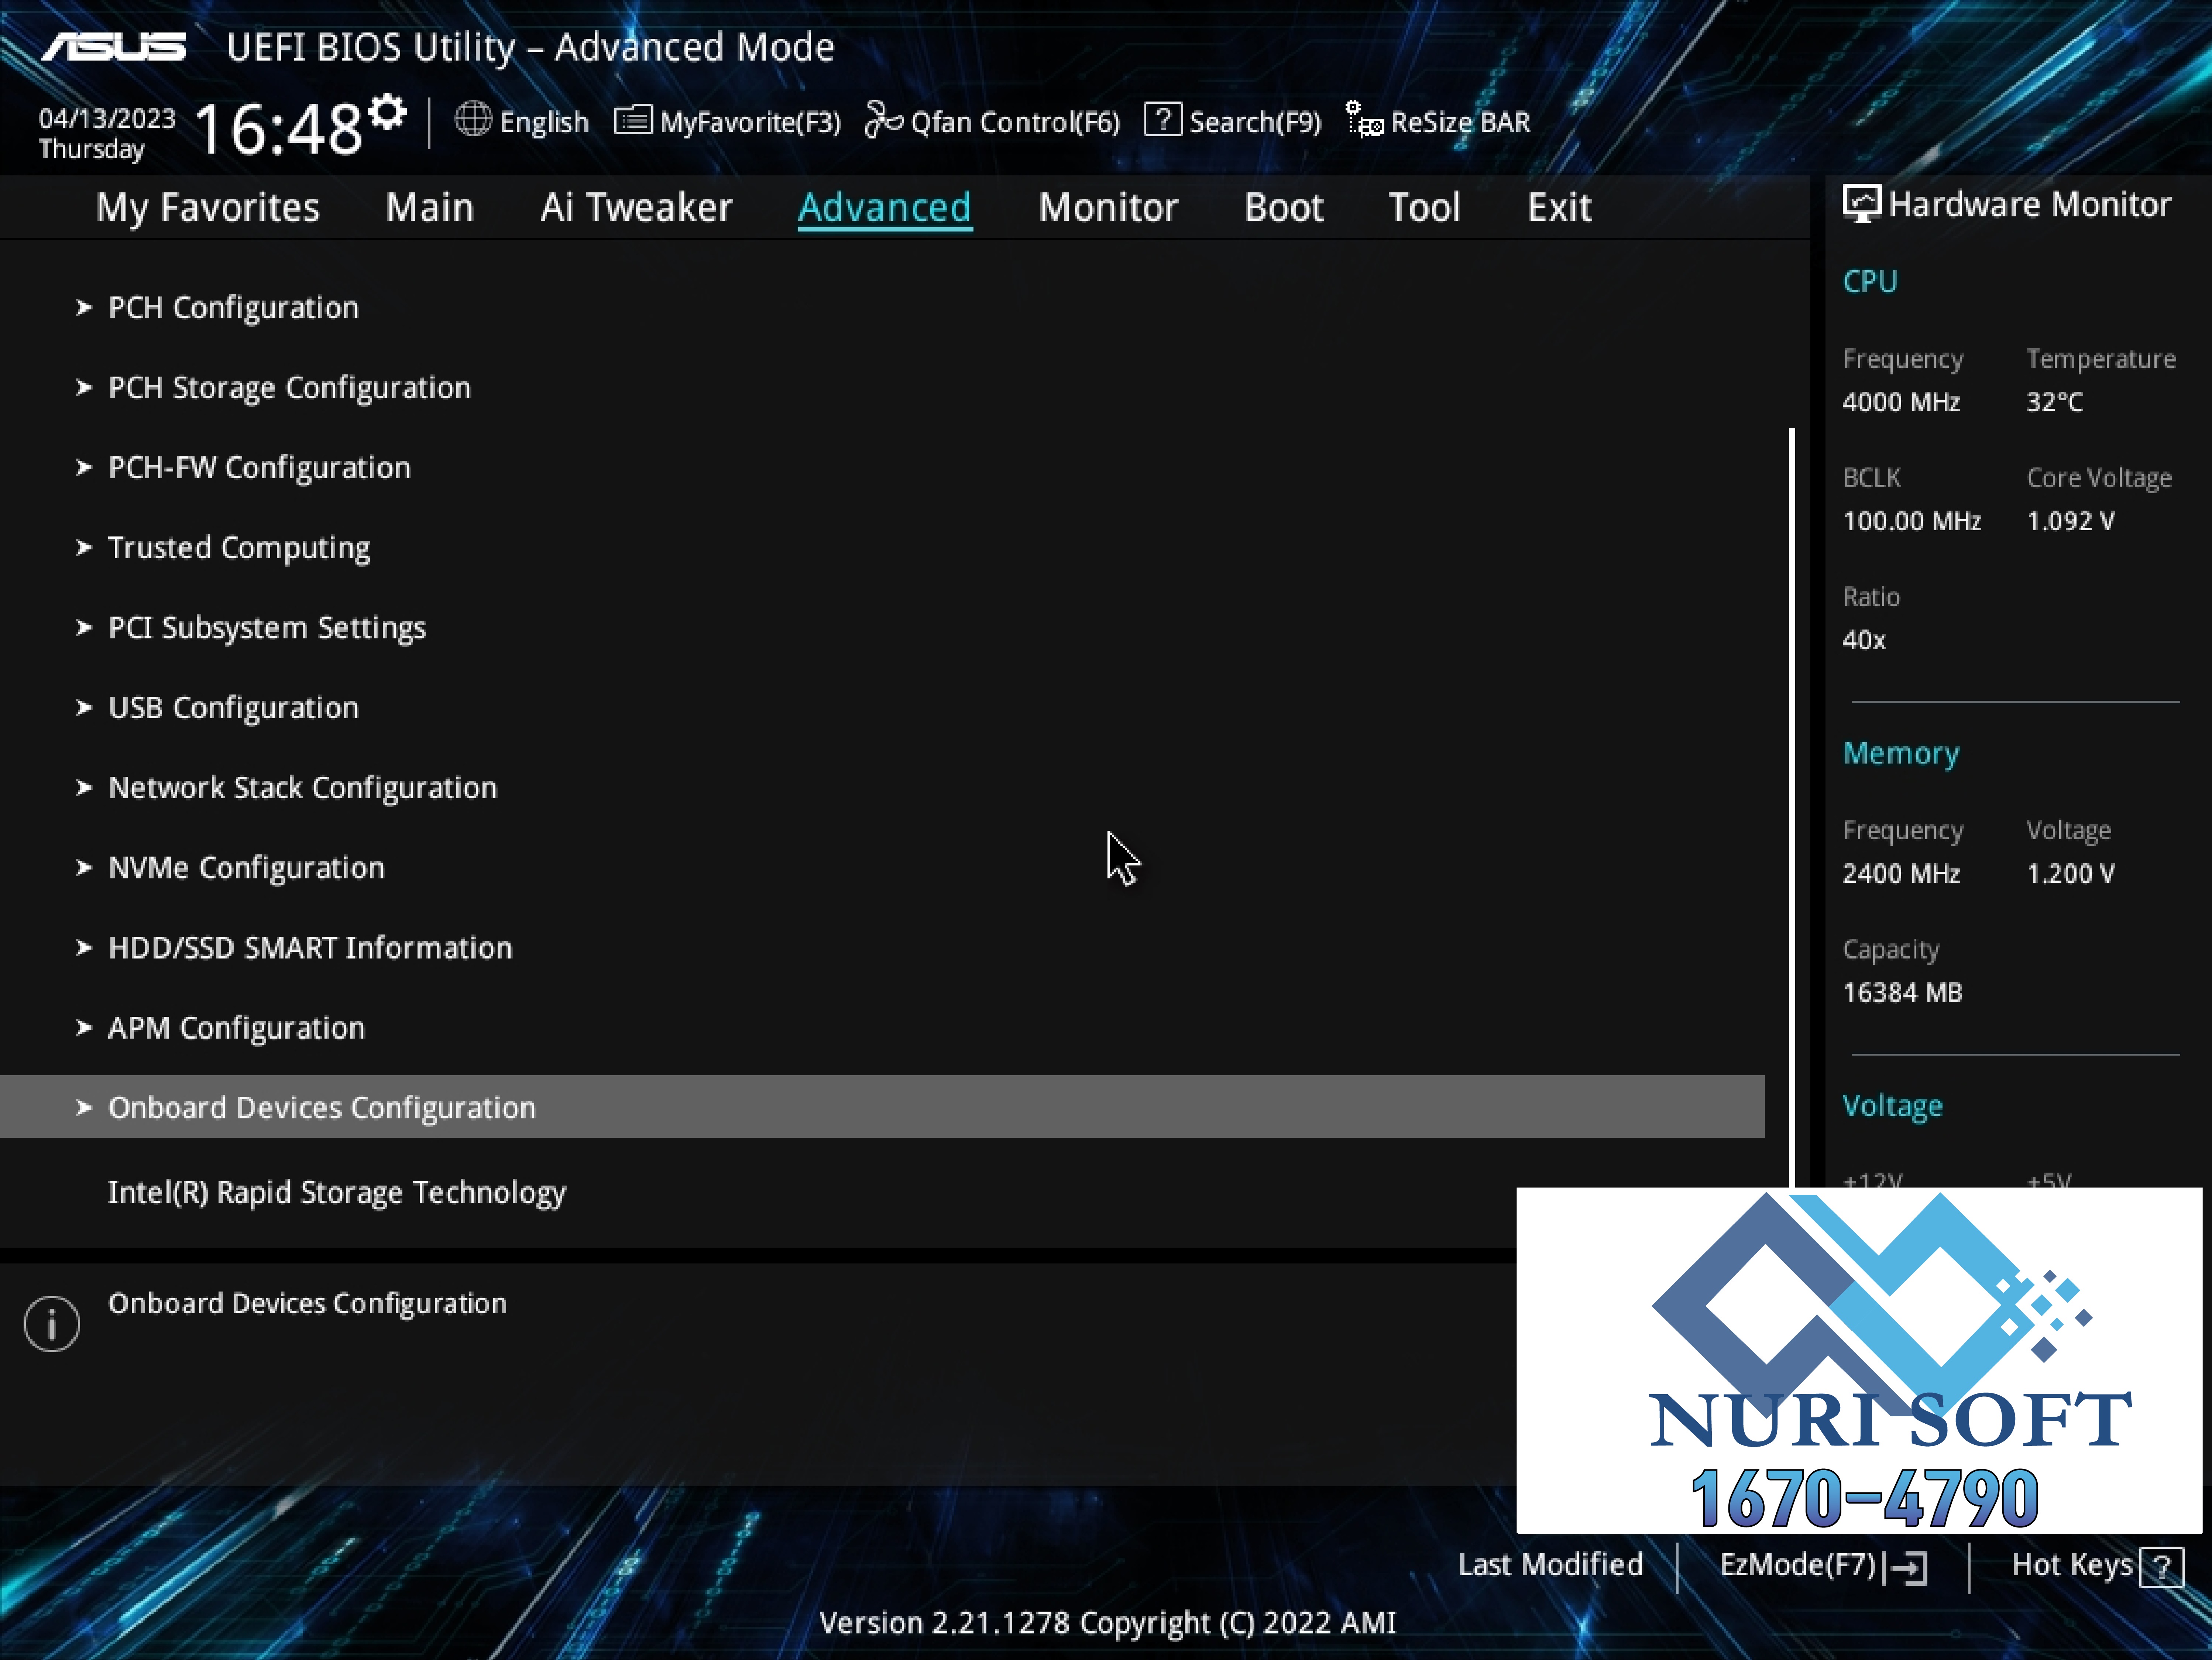
Task: Click the Search question mark icon
Action: (1163, 119)
